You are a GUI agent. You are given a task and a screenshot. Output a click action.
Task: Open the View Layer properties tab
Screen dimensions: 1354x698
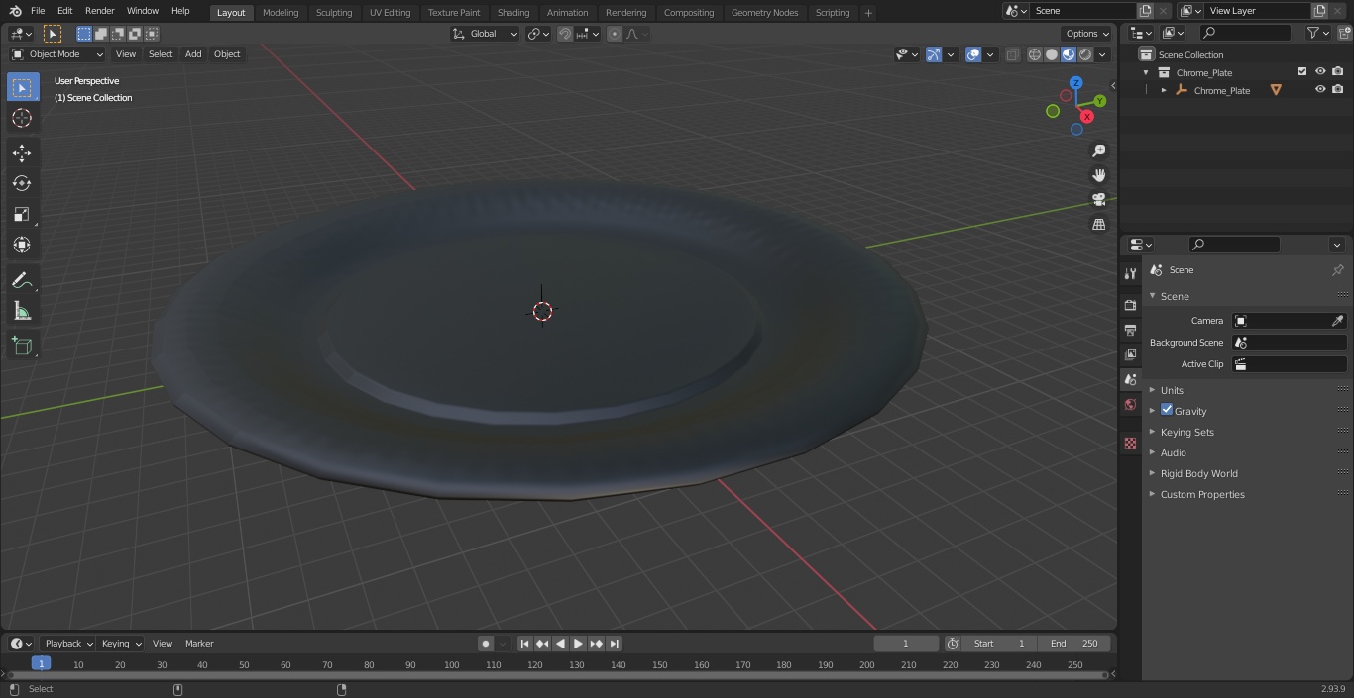[x=1130, y=354]
